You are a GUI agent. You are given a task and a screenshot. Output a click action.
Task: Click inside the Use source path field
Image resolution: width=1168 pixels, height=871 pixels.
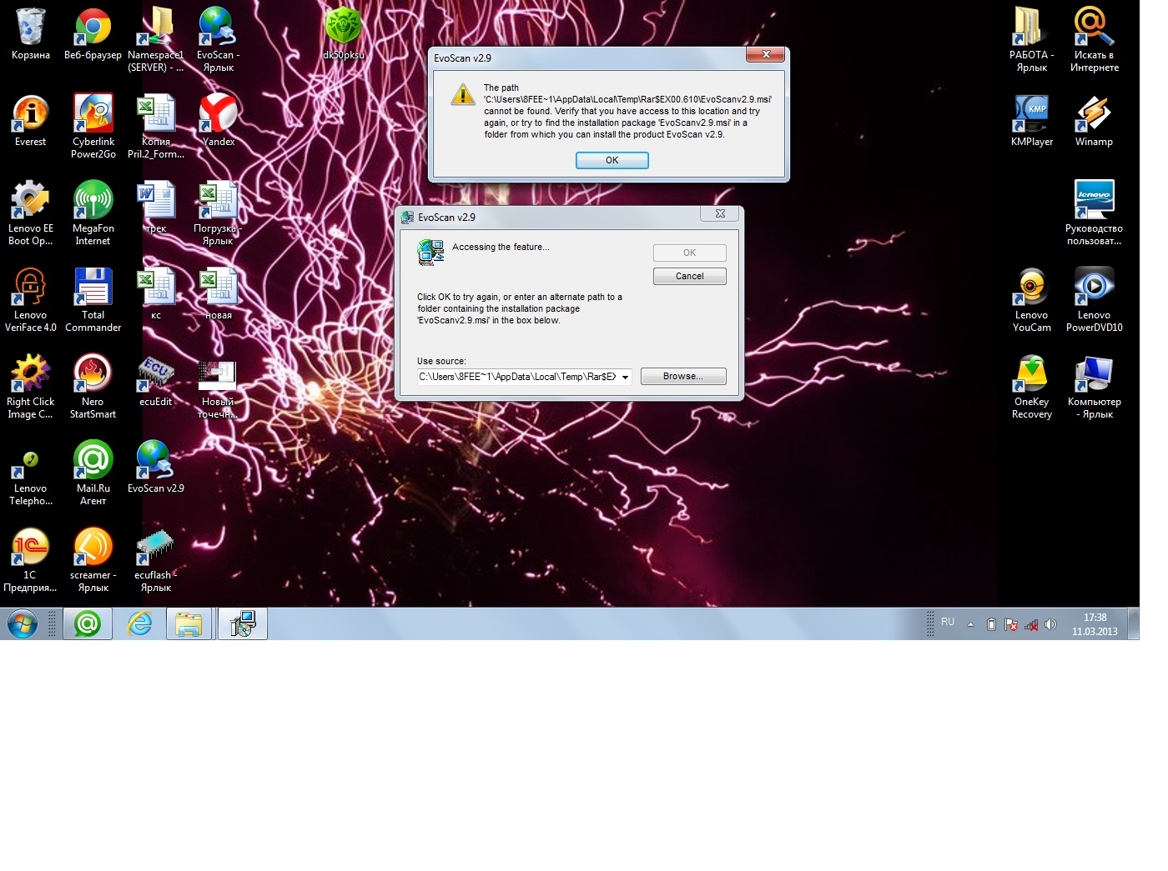tap(517, 377)
